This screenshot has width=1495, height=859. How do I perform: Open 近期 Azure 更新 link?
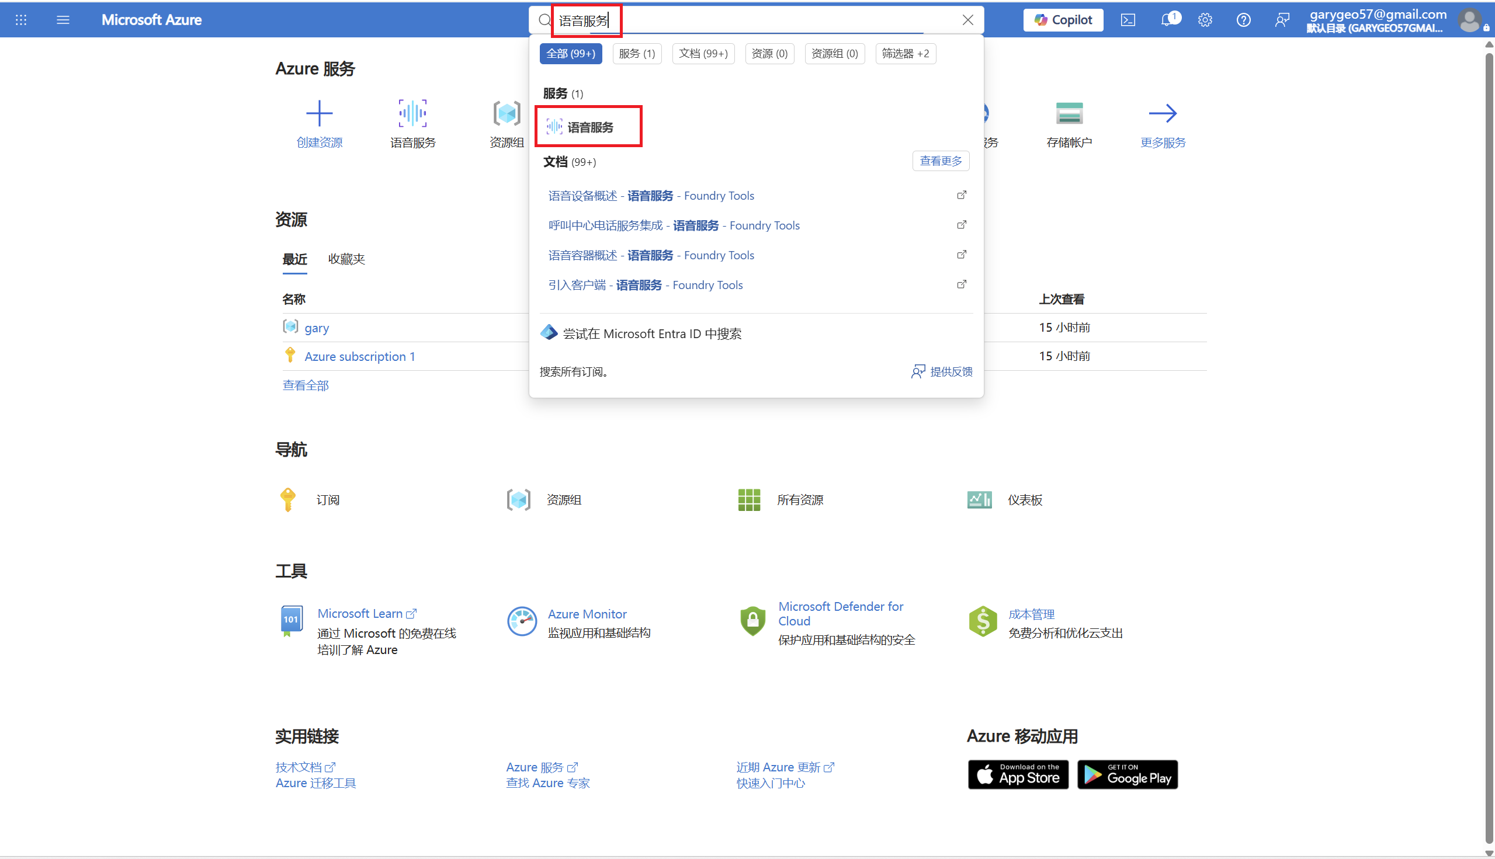pyautogui.click(x=785, y=767)
